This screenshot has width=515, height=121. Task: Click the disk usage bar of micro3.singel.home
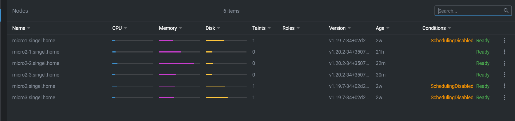(226, 98)
